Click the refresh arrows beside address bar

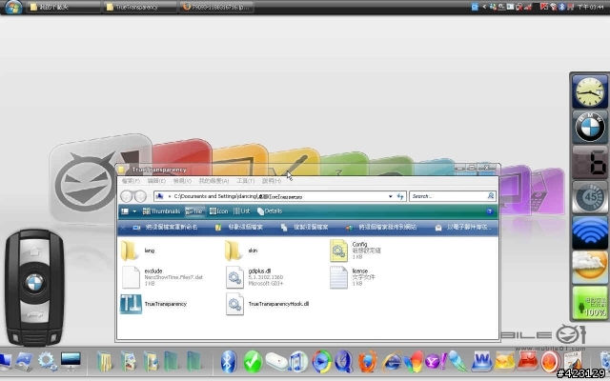coord(400,196)
